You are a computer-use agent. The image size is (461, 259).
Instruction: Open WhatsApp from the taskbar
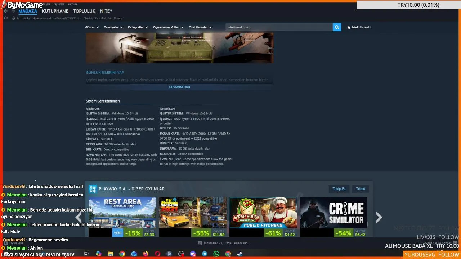click(216, 254)
